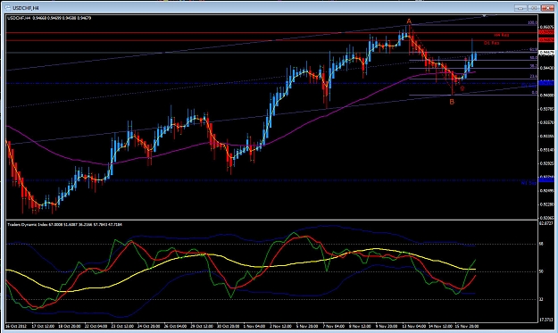This screenshot has width=558, height=333.
Task: Click the Fibonacci 100.0 level label
Action: tap(532, 23)
